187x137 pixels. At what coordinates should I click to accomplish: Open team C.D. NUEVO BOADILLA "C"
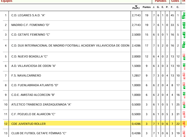[x=29, y=56]
